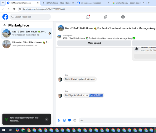Open the Home feed icon
Image resolution: width=156 pixels, height=133 pixels.
[x=88, y=17]
